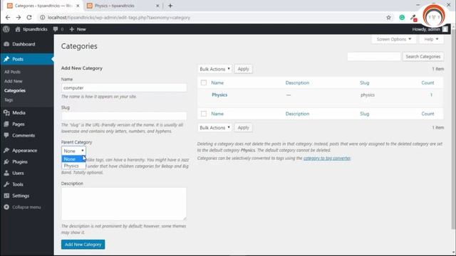Open the Users person icon
Viewport: 456px width, 256px height.
tap(6, 173)
